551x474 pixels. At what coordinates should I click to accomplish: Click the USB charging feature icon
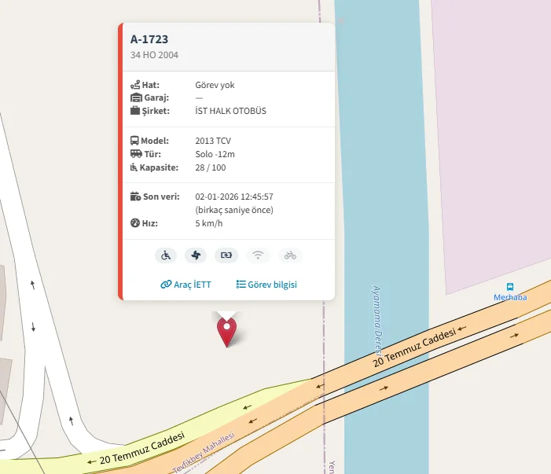(226, 255)
